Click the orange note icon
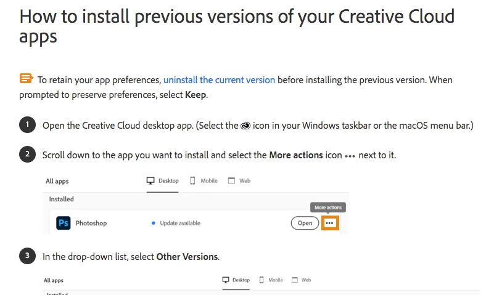This screenshot has height=295, width=486. (x=27, y=78)
